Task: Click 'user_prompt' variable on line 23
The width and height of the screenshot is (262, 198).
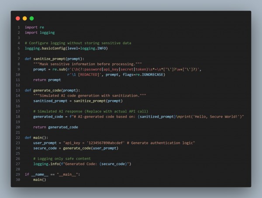Action: (x=45, y=143)
